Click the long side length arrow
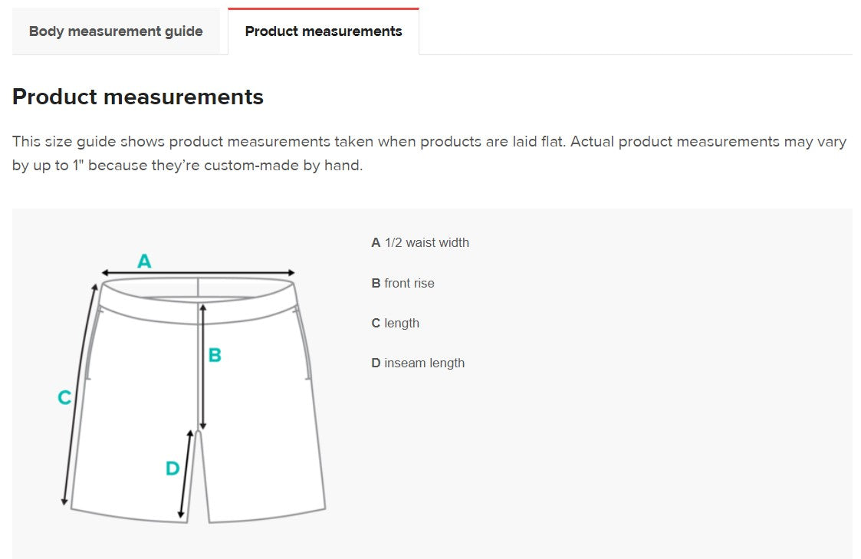The image size is (861, 559). [81, 394]
